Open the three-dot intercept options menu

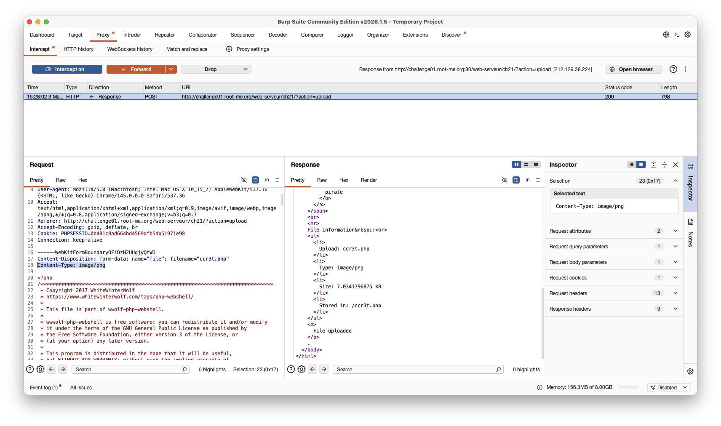point(686,69)
